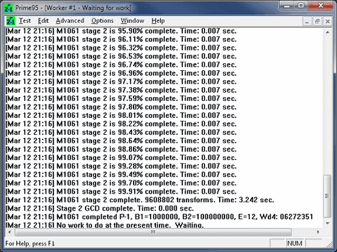Click the line showing 99.28% complete
Viewport: 337px width, 252px height.
121,166
